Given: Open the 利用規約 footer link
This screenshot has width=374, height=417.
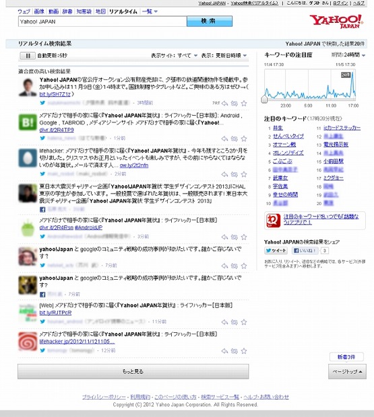Looking at the screenshot, I should [x=140, y=397].
